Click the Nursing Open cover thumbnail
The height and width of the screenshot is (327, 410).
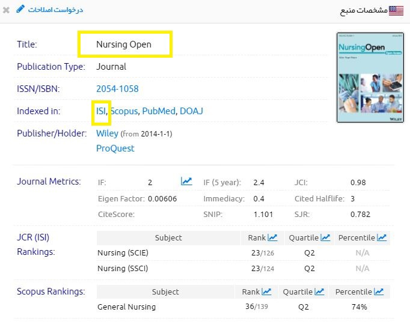pyautogui.click(x=370, y=78)
